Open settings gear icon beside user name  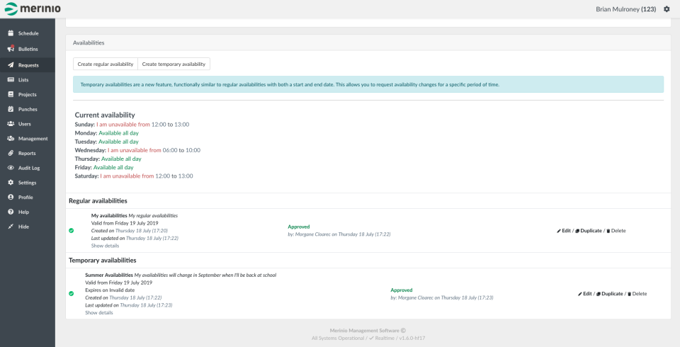click(666, 9)
